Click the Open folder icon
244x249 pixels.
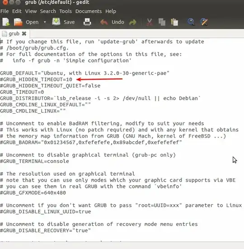pyautogui.click(x=18, y=22)
